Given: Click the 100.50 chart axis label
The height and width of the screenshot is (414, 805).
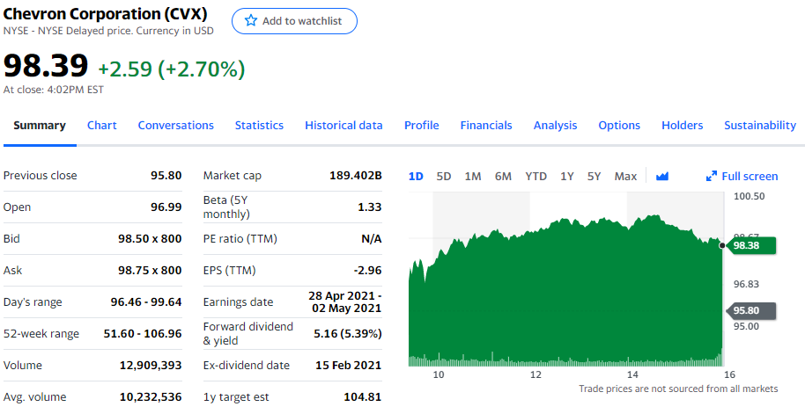Looking at the screenshot, I should point(749,196).
